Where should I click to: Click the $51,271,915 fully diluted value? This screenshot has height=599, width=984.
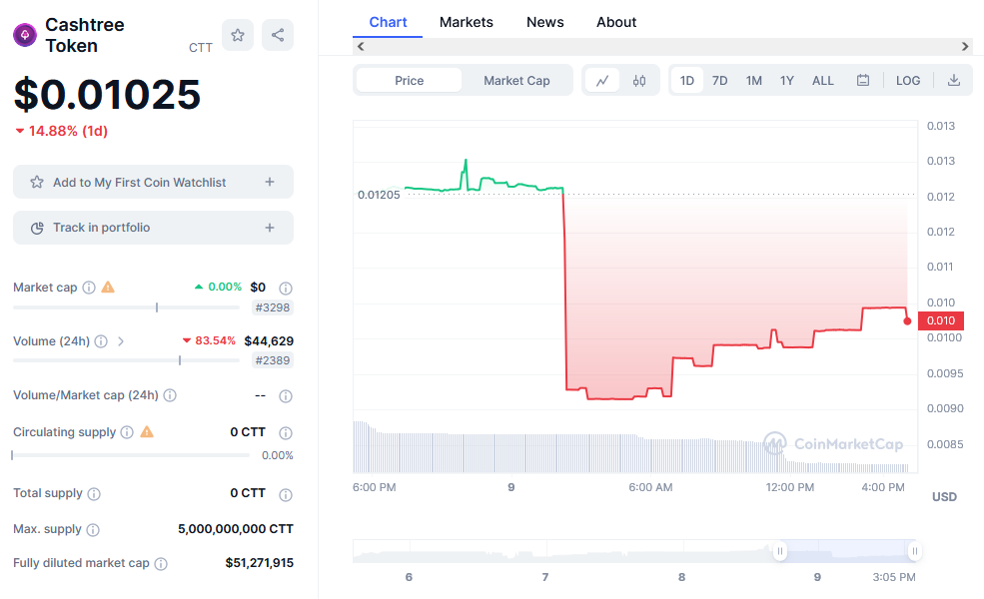(259, 563)
